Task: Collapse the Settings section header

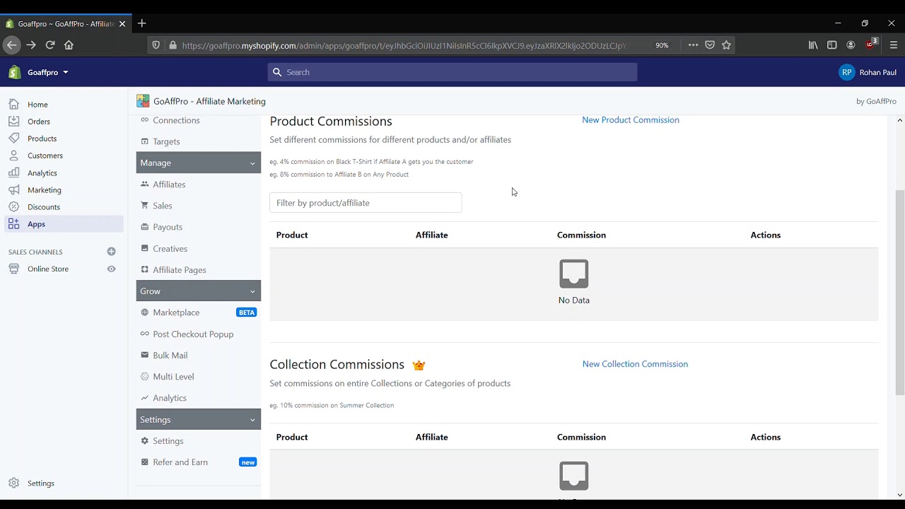Action: (199, 420)
